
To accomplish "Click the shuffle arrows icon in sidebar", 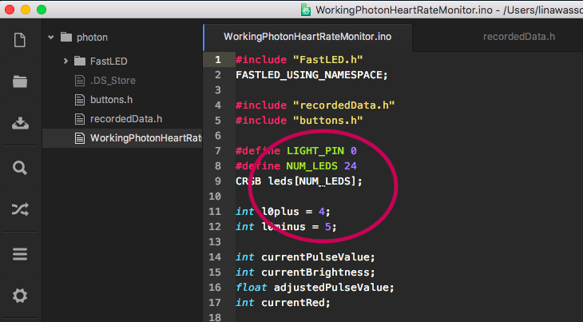I will click(20, 209).
